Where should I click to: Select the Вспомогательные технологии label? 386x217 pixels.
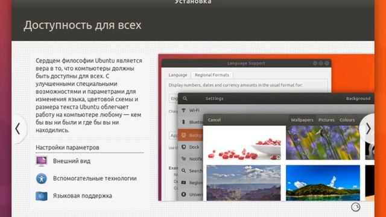(x=95, y=178)
